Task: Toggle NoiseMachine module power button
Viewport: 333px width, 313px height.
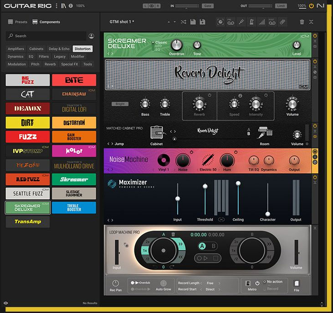Action: point(315,151)
